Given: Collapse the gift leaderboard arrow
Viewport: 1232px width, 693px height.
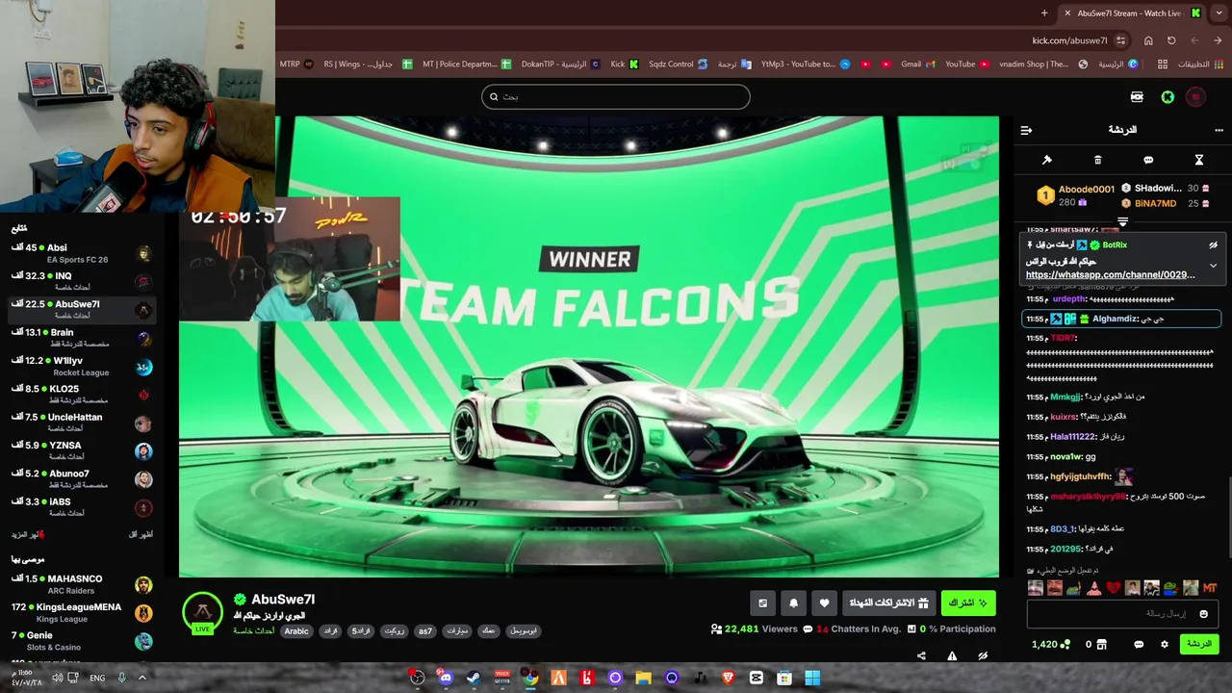Looking at the screenshot, I should tap(1122, 222).
